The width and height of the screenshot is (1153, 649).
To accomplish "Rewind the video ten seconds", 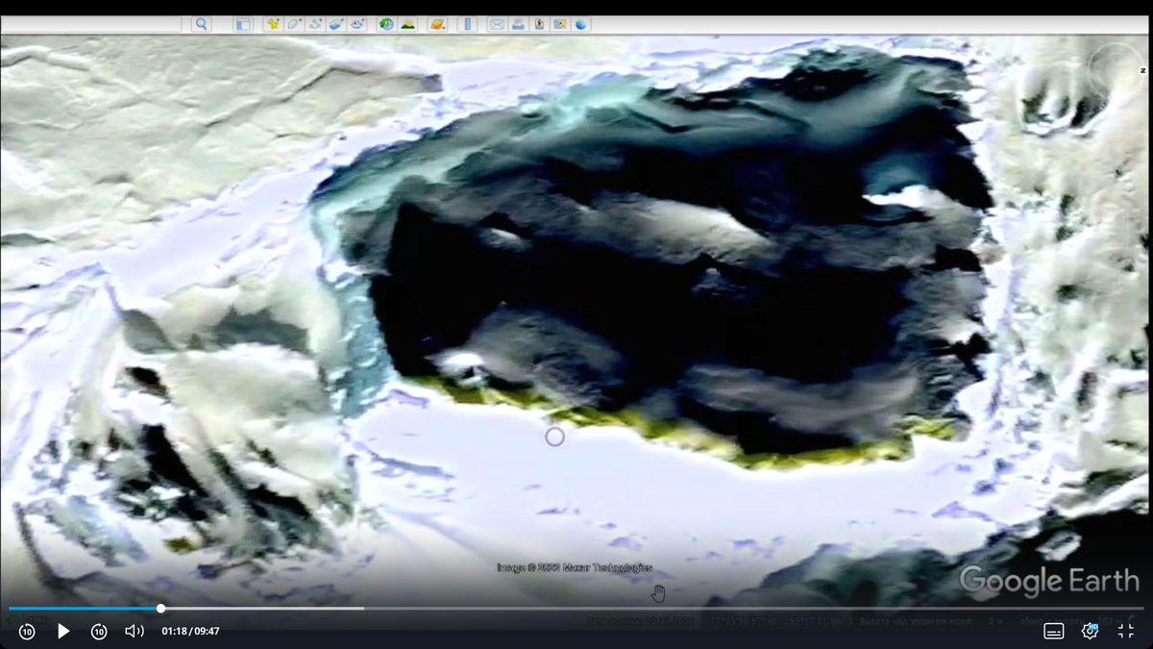I will pyautogui.click(x=27, y=631).
